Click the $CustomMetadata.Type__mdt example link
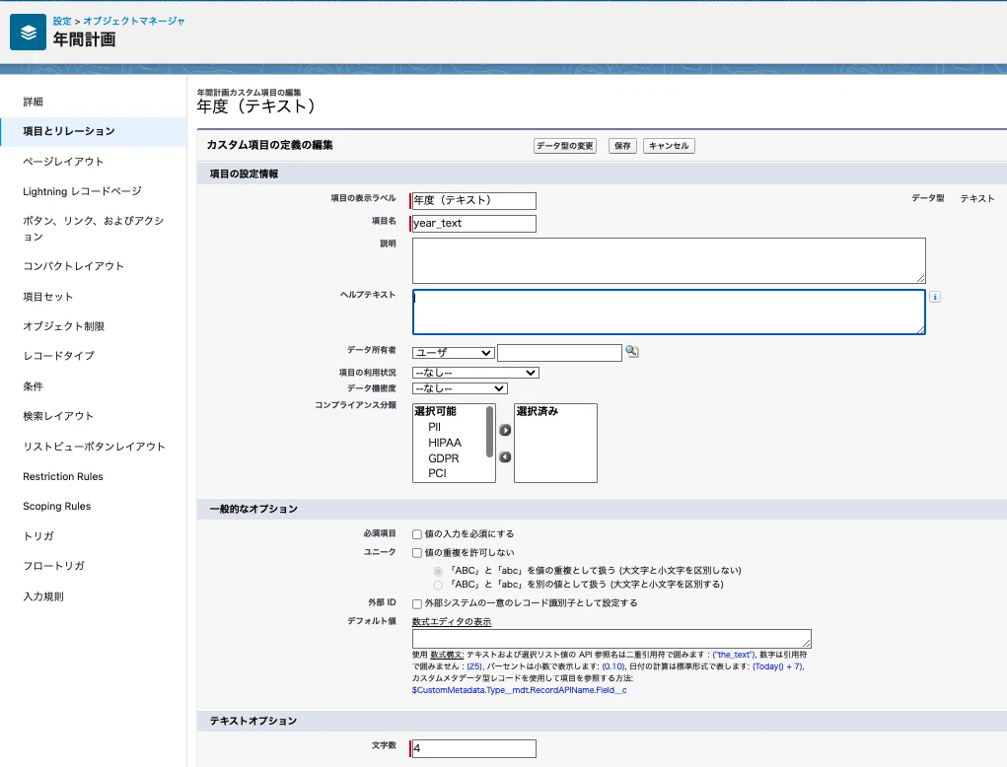 pyautogui.click(x=520, y=690)
